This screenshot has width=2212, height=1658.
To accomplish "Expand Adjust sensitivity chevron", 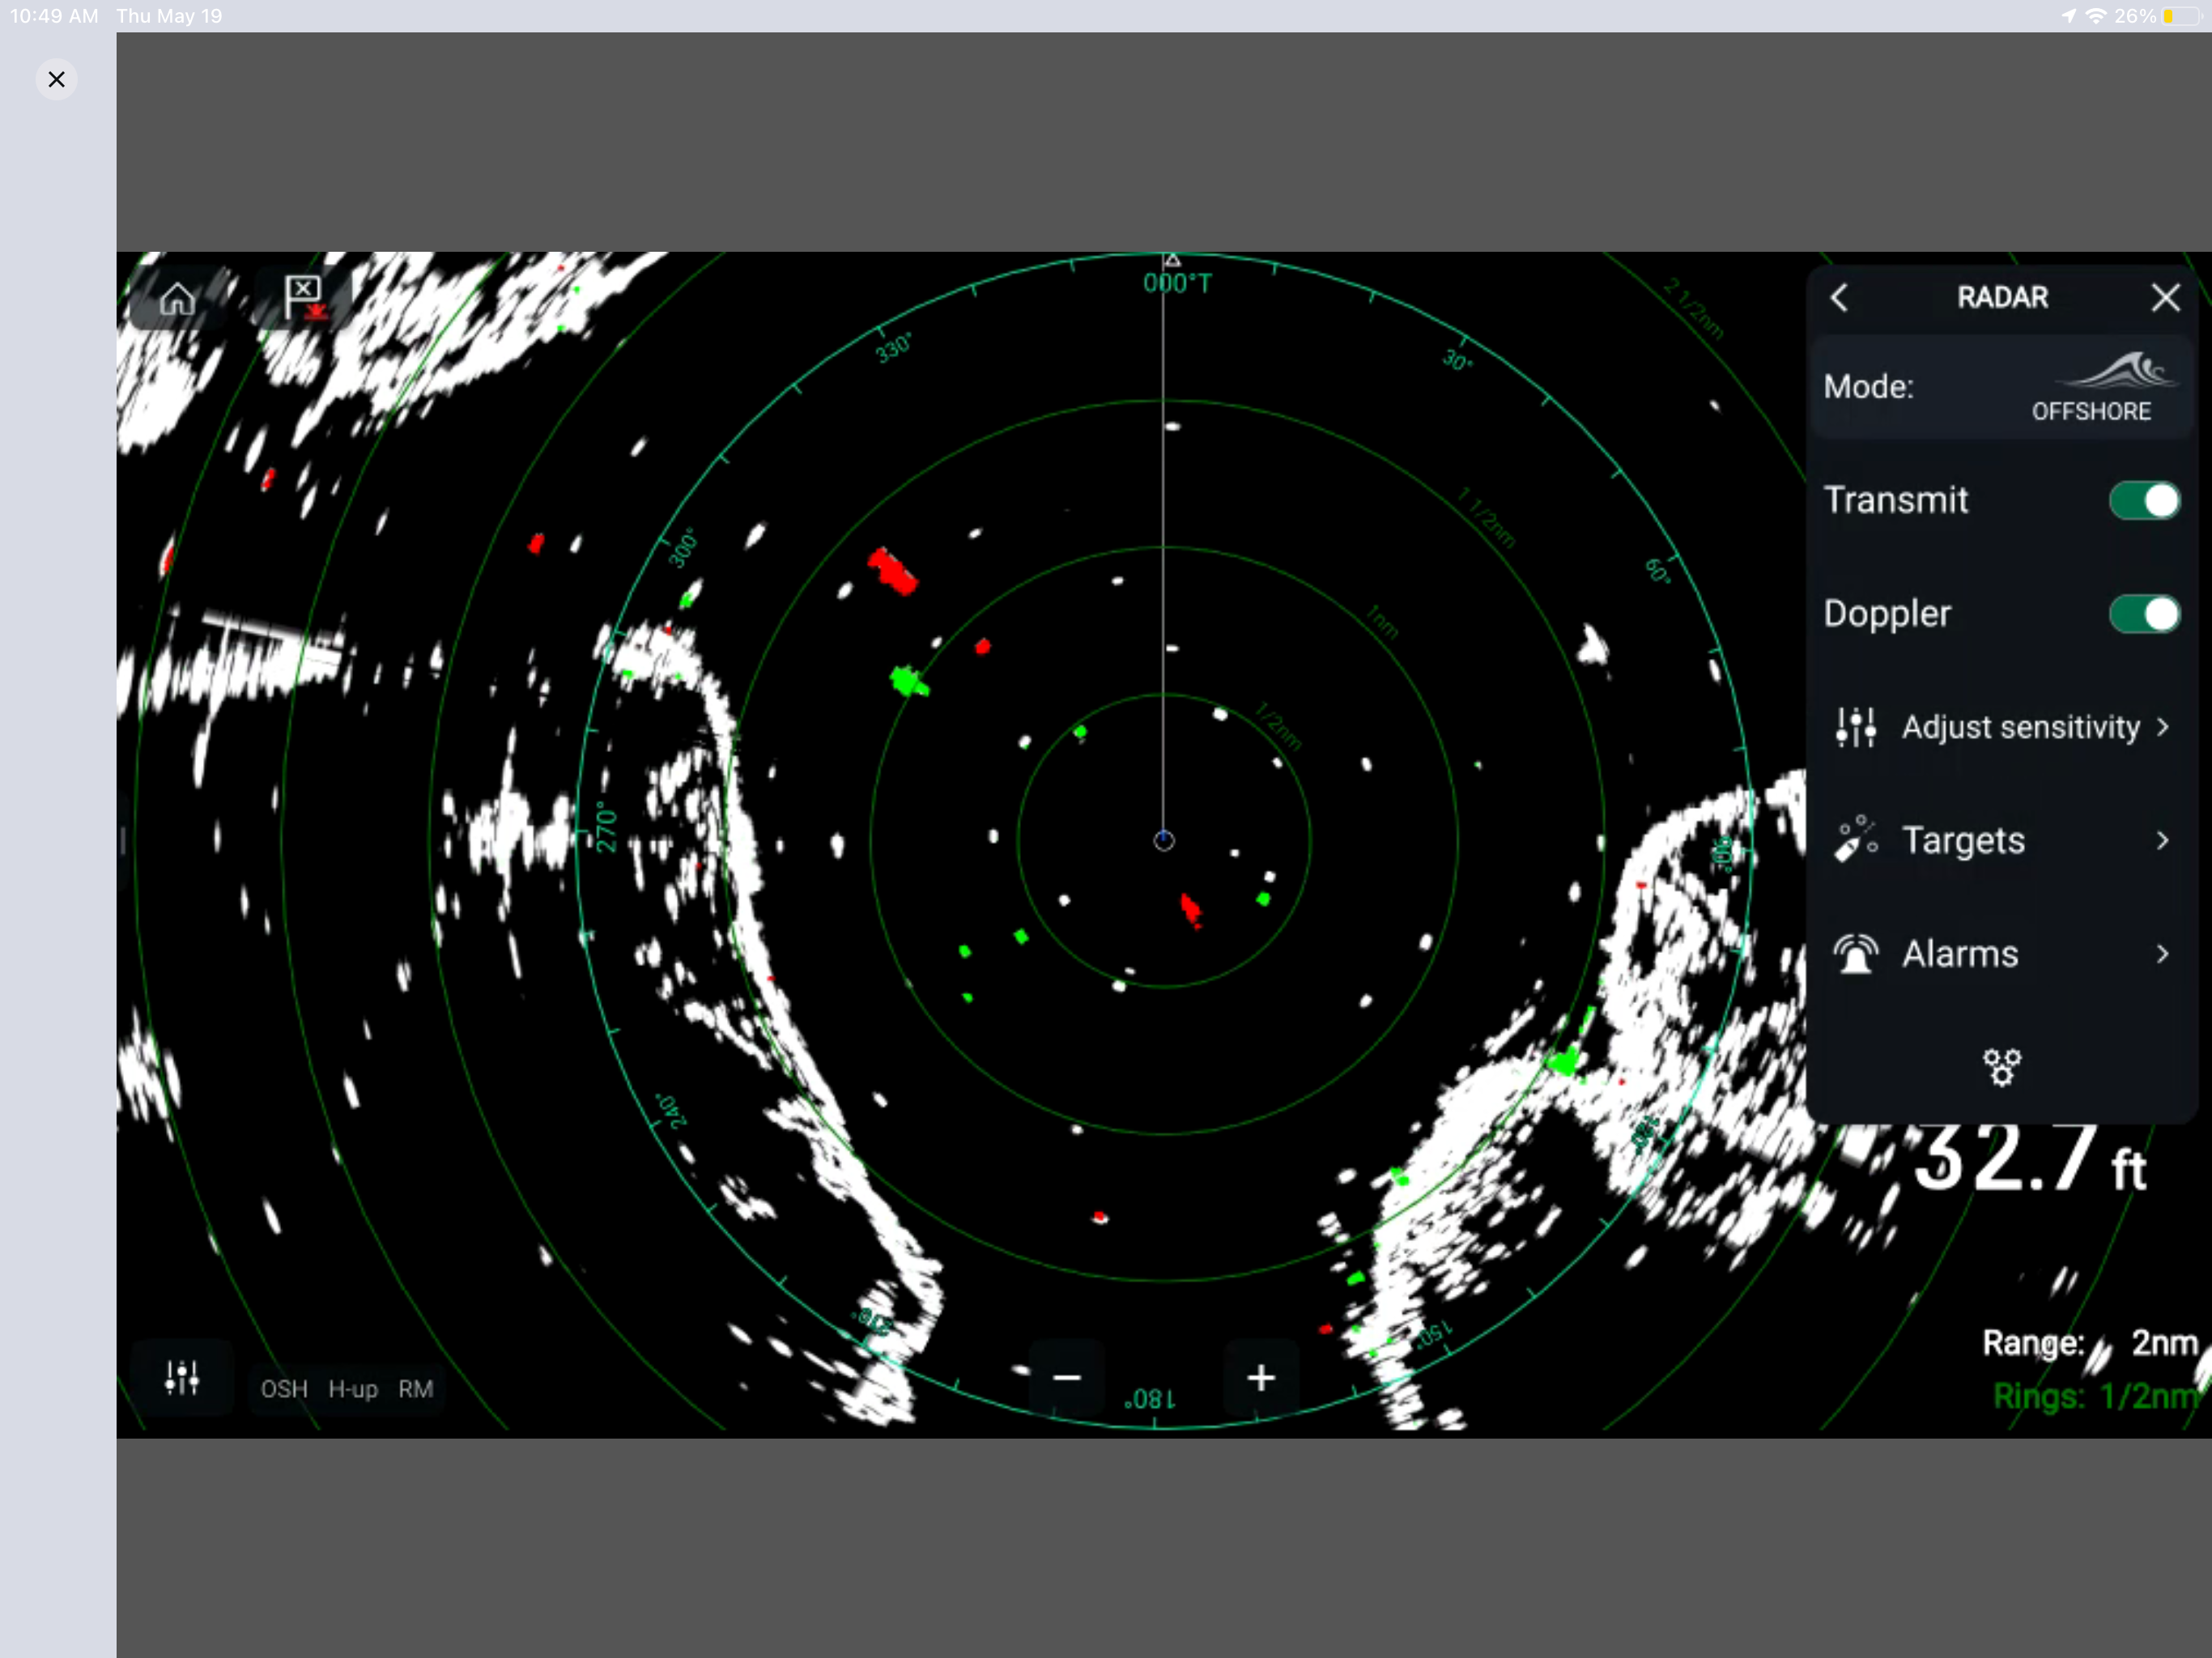I will click(x=2163, y=727).
